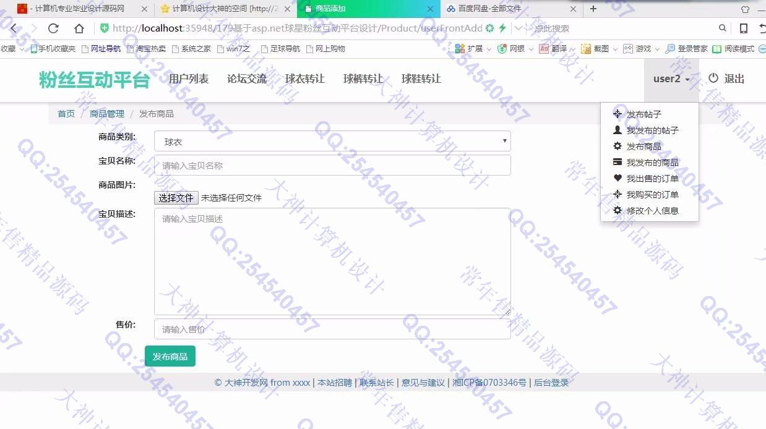The height and width of the screenshot is (429, 766).
Task: Click the gear icon beside 修改个人信息
Action: point(618,211)
